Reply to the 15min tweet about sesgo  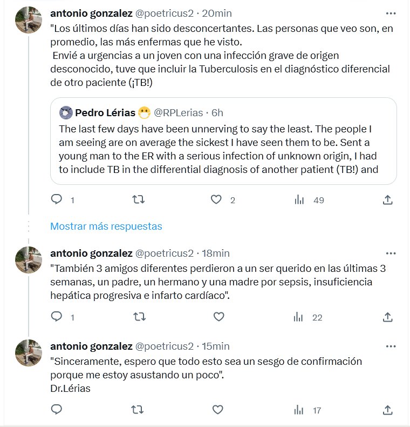[x=57, y=410]
